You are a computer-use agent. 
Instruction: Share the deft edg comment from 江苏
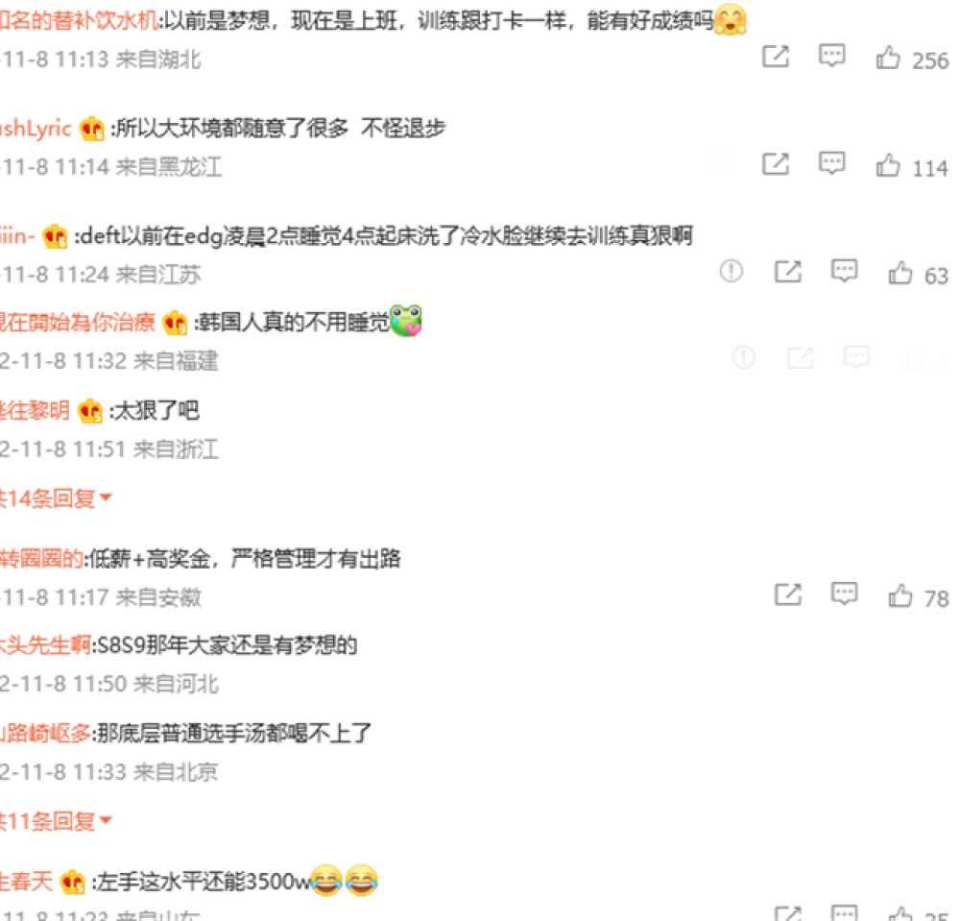[788, 272]
